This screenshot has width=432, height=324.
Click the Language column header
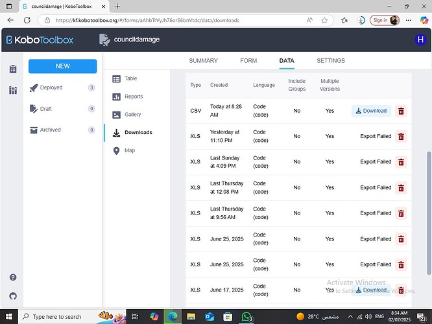pyautogui.click(x=264, y=85)
